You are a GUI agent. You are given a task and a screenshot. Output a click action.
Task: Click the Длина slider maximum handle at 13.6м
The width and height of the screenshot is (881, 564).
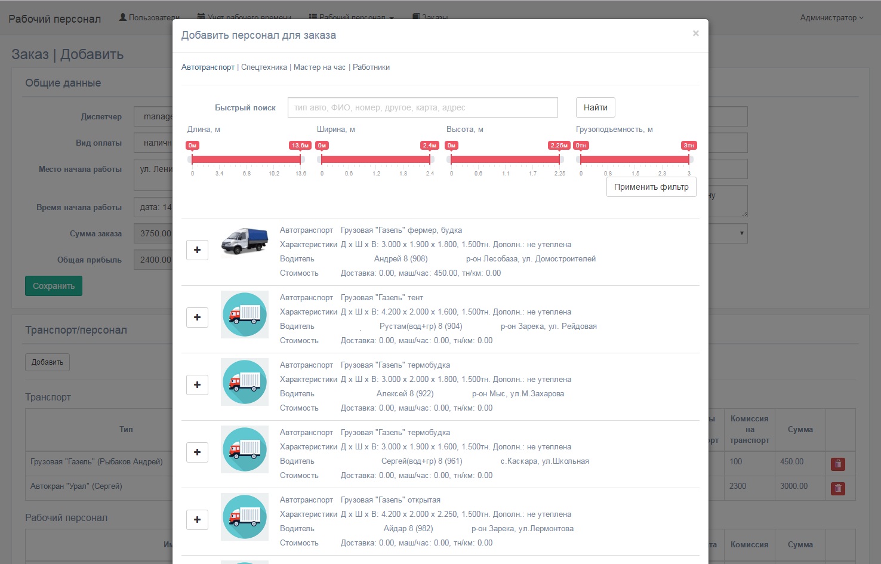(300, 159)
